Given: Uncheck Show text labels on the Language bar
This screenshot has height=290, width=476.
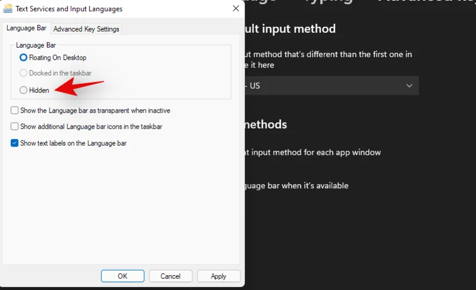Looking at the screenshot, I should click(x=14, y=143).
